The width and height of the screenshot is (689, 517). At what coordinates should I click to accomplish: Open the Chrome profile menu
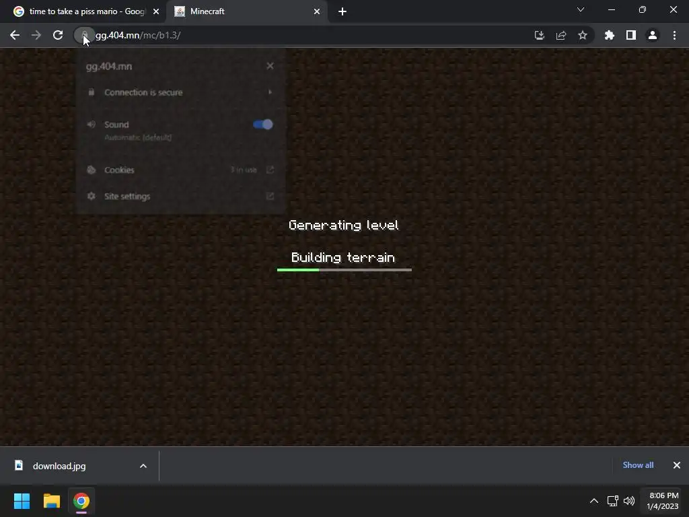[x=653, y=35]
